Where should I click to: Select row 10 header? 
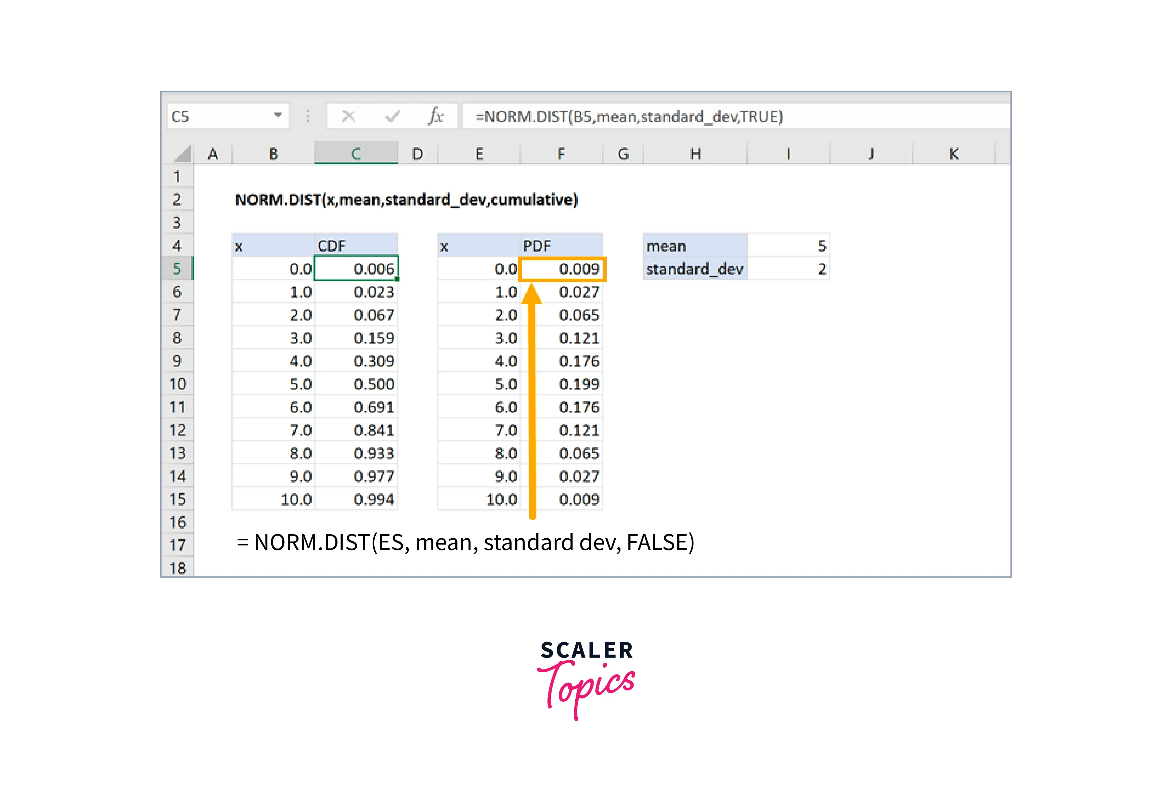pyautogui.click(x=177, y=384)
